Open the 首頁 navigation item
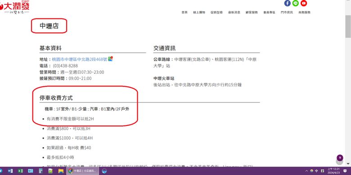Screen dimensions: 351x175 point(184,13)
